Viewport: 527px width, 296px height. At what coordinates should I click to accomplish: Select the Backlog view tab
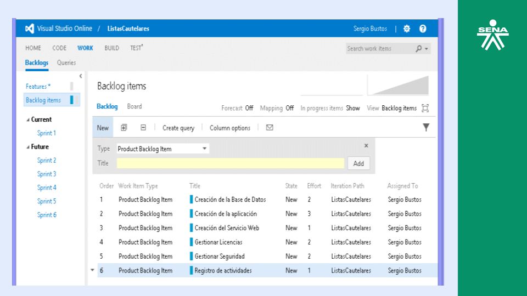coord(107,106)
